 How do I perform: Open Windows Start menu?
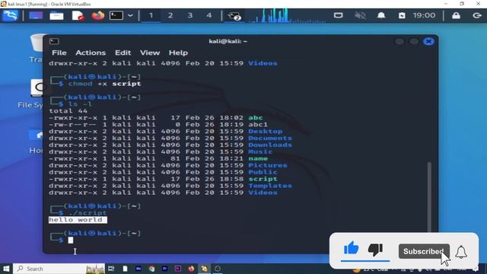(x=6, y=269)
